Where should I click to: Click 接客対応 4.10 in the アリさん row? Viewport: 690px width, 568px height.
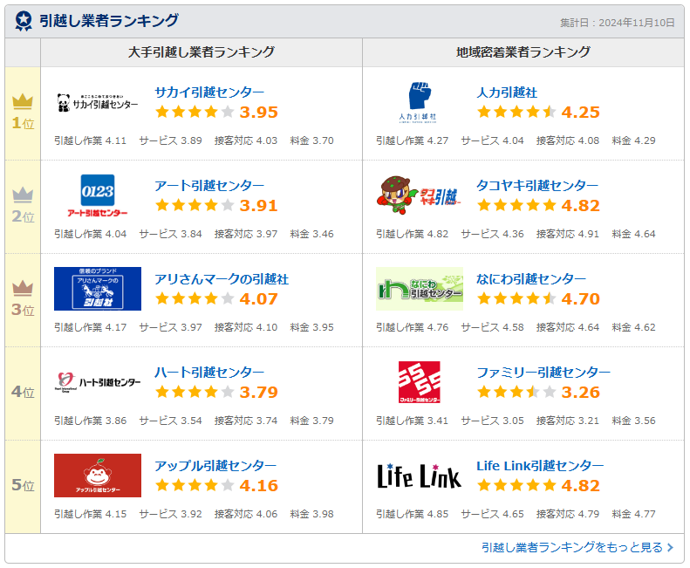(x=246, y=327)
